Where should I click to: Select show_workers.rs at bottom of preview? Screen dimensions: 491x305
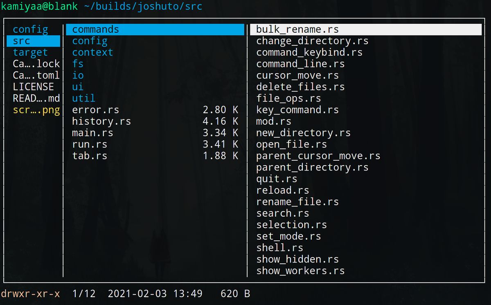(300, 271)
